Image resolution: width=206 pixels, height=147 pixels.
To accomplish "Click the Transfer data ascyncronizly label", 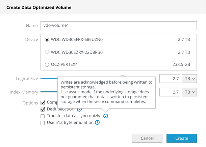I will [x=74, y=116].
